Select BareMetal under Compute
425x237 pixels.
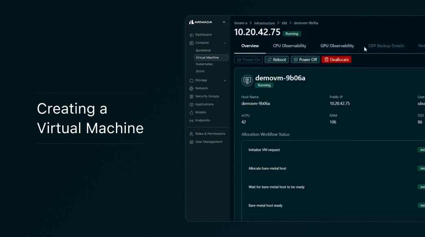203,50
